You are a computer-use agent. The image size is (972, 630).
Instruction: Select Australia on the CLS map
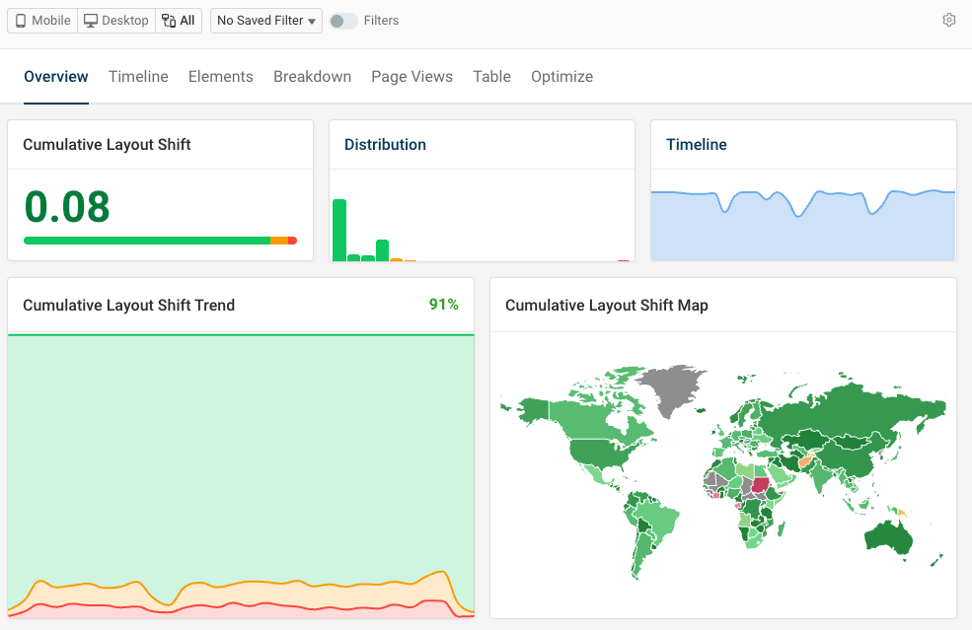pyautogui.click(x=886, y=537)
